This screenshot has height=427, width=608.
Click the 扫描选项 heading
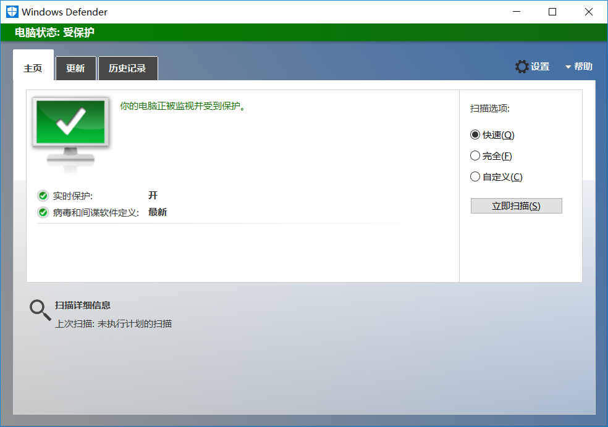pyautogui.click(x=490, y=109)
